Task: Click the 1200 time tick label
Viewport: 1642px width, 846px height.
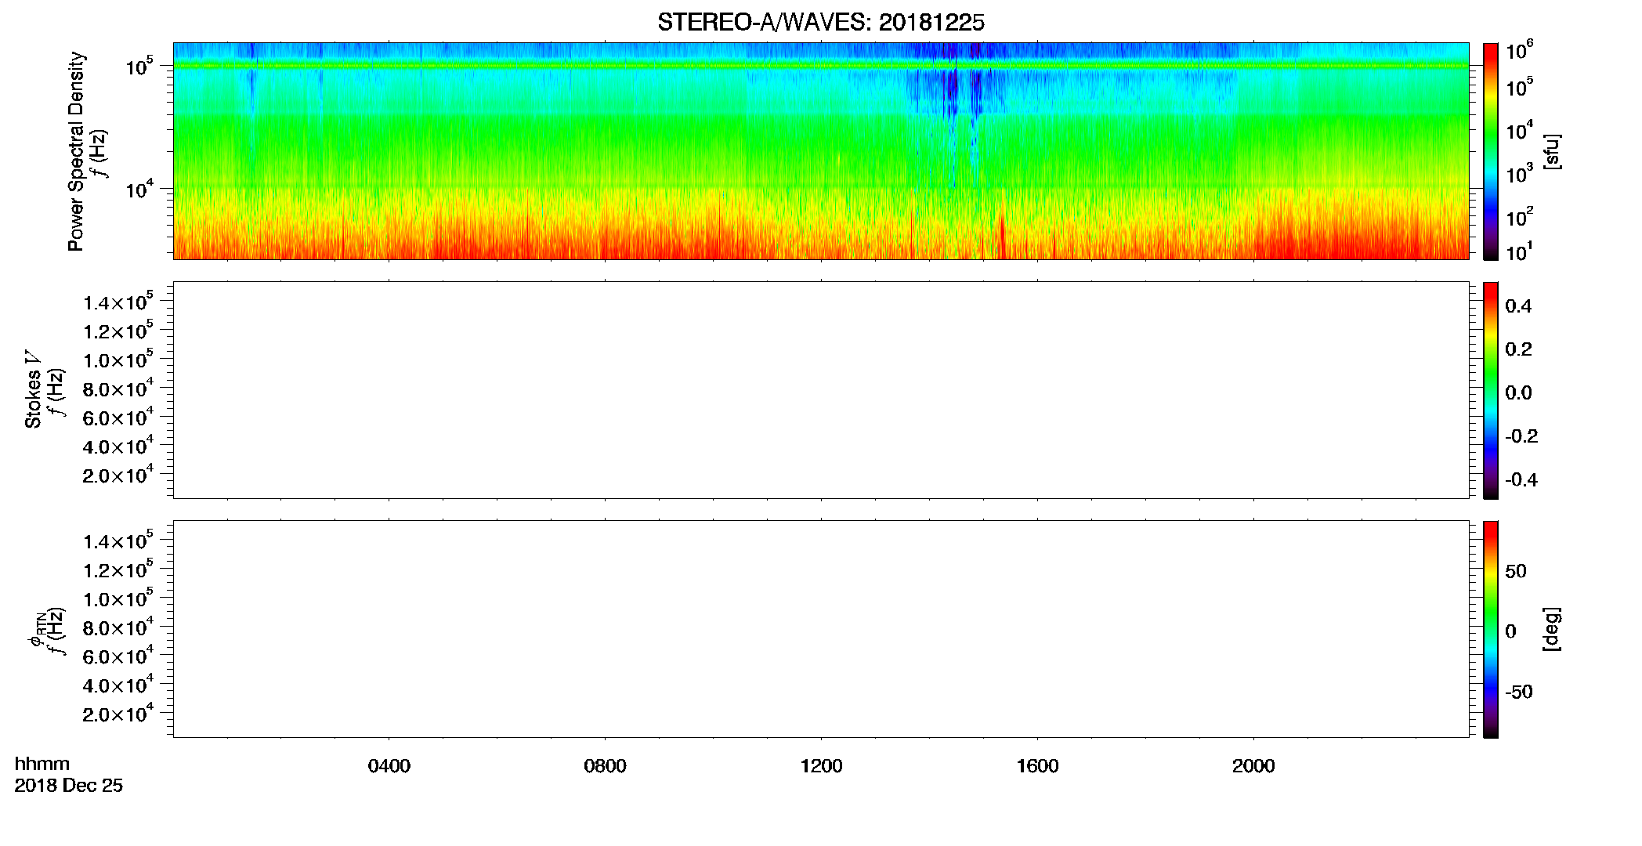Action: coord(821,766)
